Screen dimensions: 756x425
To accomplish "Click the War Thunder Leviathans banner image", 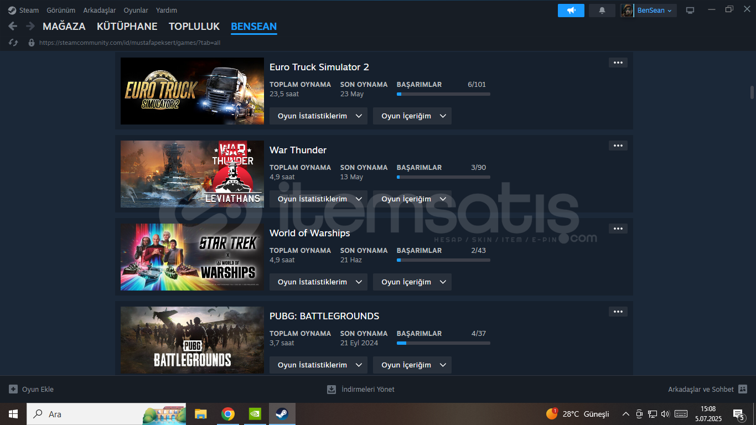I will [x=192, y=174].
